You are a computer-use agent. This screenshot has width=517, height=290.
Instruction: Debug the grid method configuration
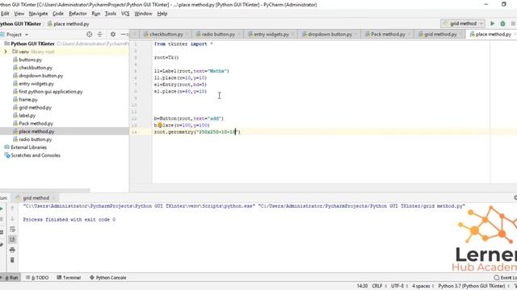pos(502,23)
